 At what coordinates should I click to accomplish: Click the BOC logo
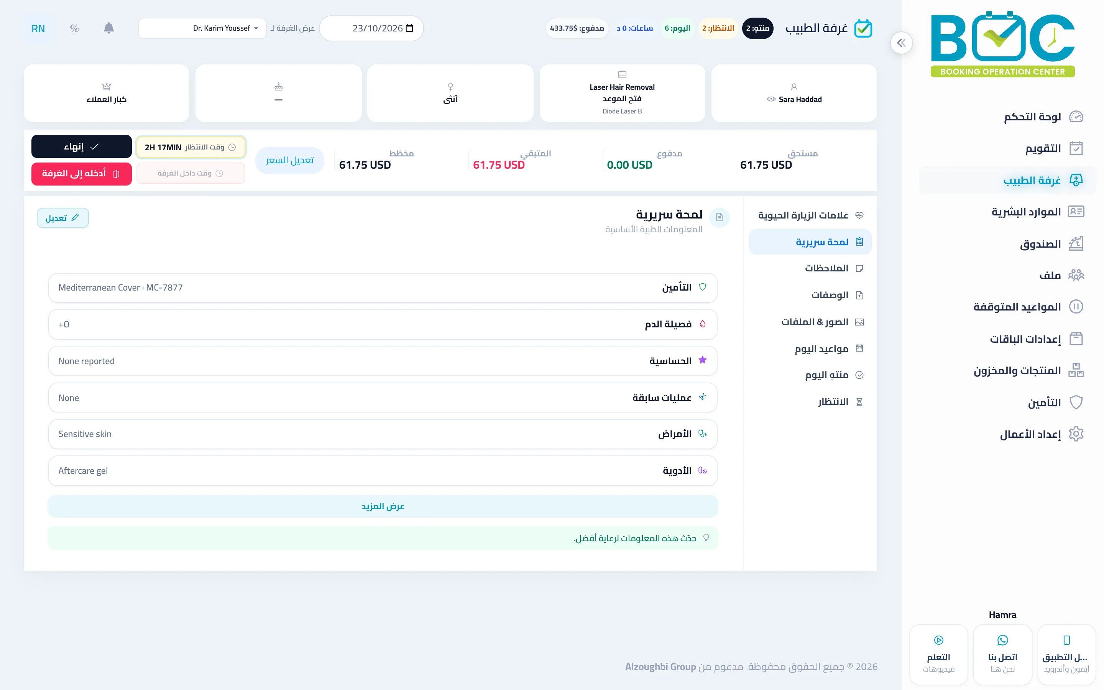pyautogui.click(x=1002, y=44)
